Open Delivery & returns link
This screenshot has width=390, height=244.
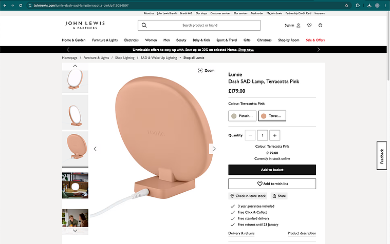point(242,233)
